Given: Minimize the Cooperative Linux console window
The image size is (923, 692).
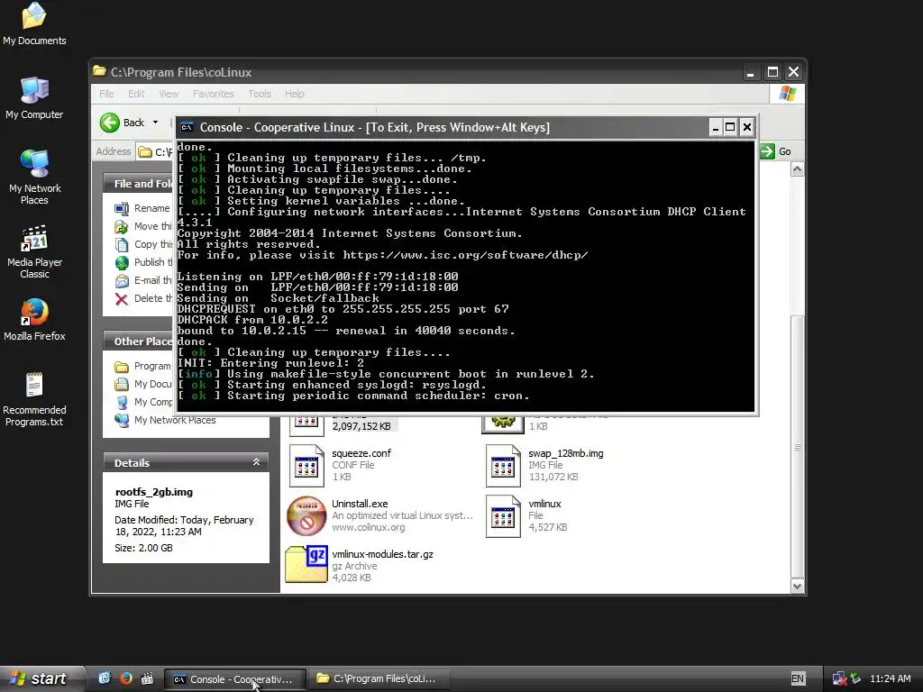Looking at the screenshot, I should [715, 127].
